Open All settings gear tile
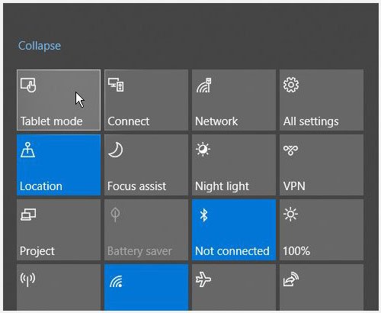The width and height of the screenshot is (381, 313). click(x=322, y=100)
